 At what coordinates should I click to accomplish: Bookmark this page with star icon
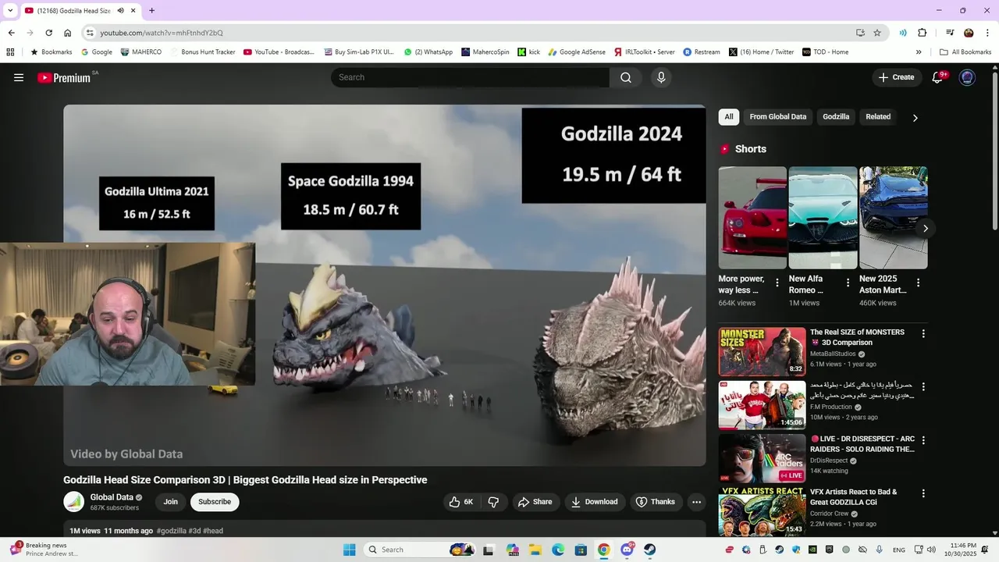877,33
